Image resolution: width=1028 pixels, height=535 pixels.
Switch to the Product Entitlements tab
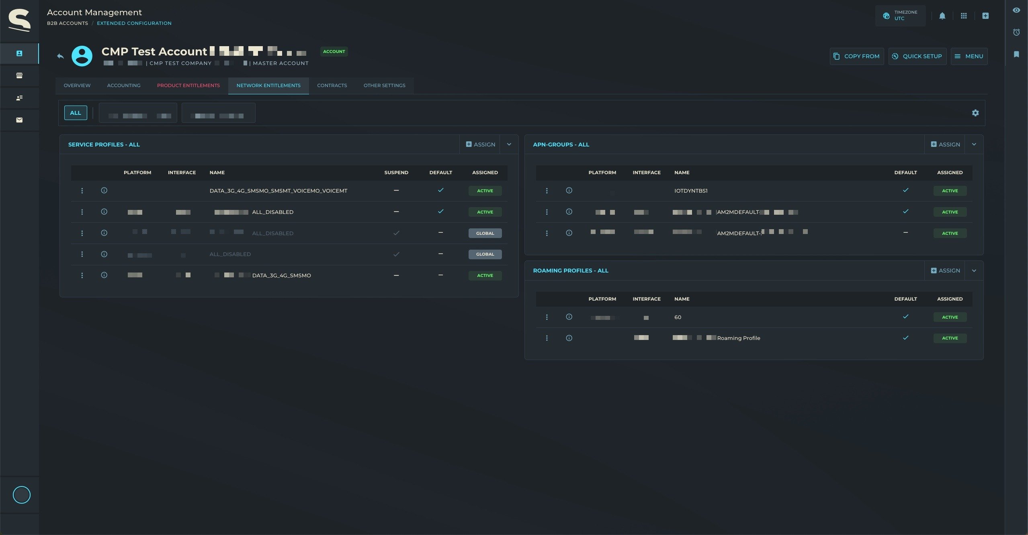(188, 85)
